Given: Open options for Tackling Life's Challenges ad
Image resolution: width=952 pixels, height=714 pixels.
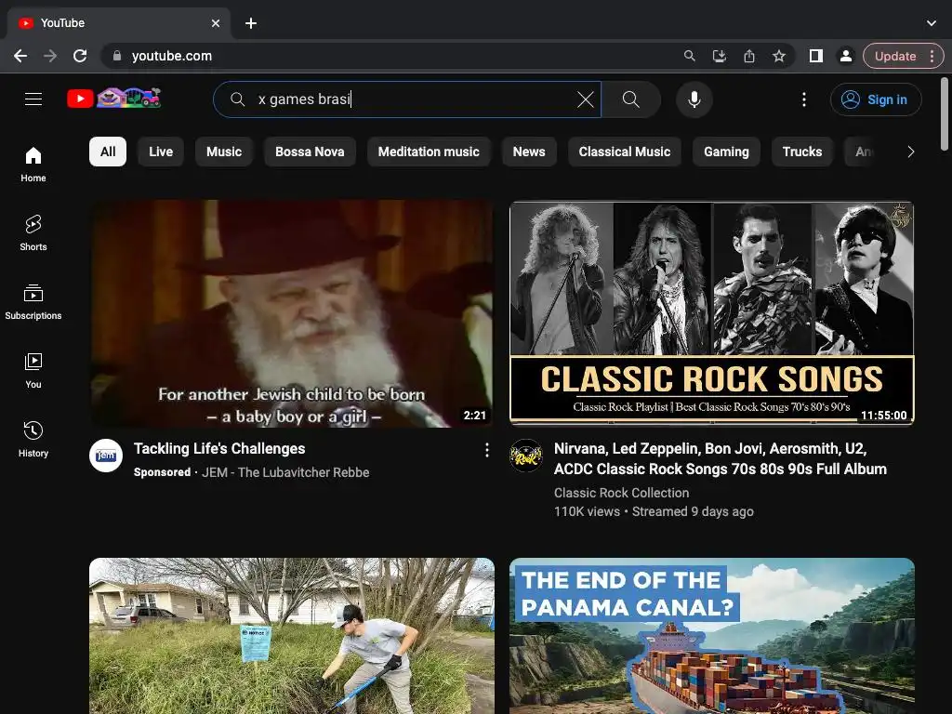Looking at the screenshot, I should 486,450.
